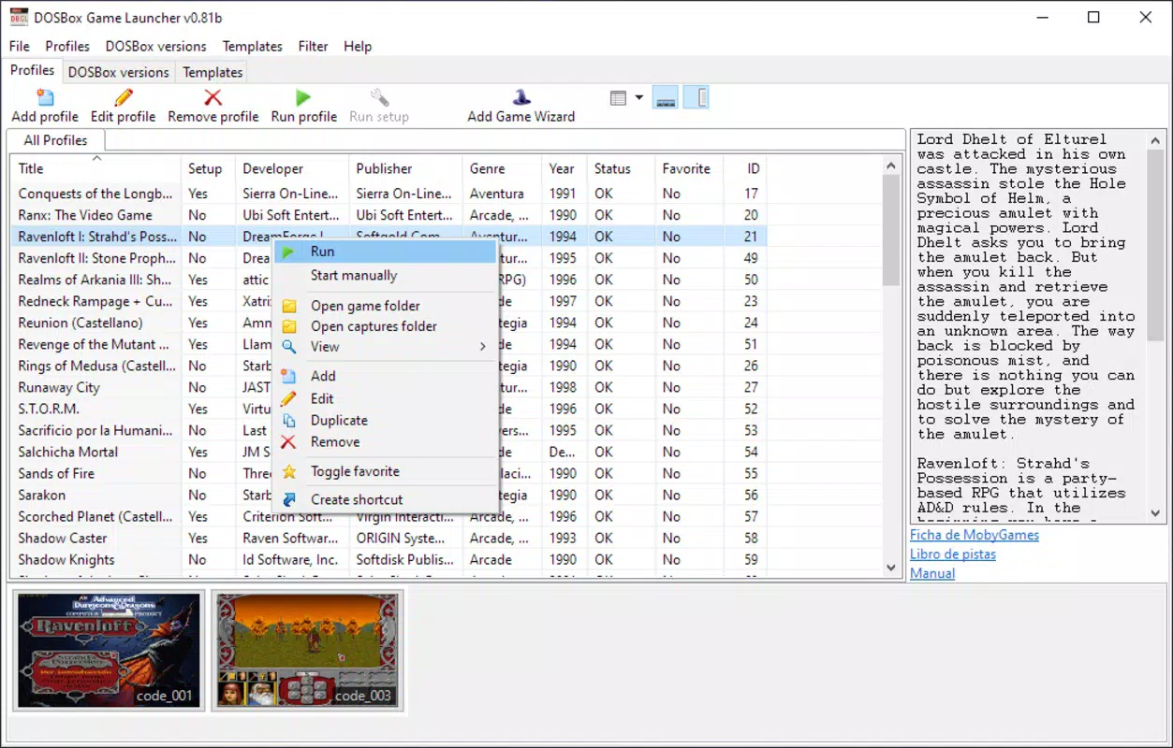The image size is (1173, 748).
Task: Choose Remove in the context menu
Action: [385, 442]
